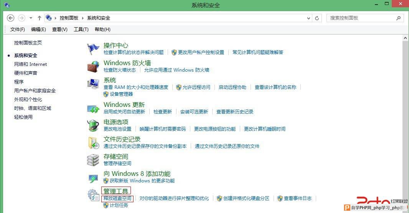This screenshot has width=409, height=213.
Task: Expand chevron before 控制面板 in breadcrumb
Action: pyautogui.click(x=56, y=18)
